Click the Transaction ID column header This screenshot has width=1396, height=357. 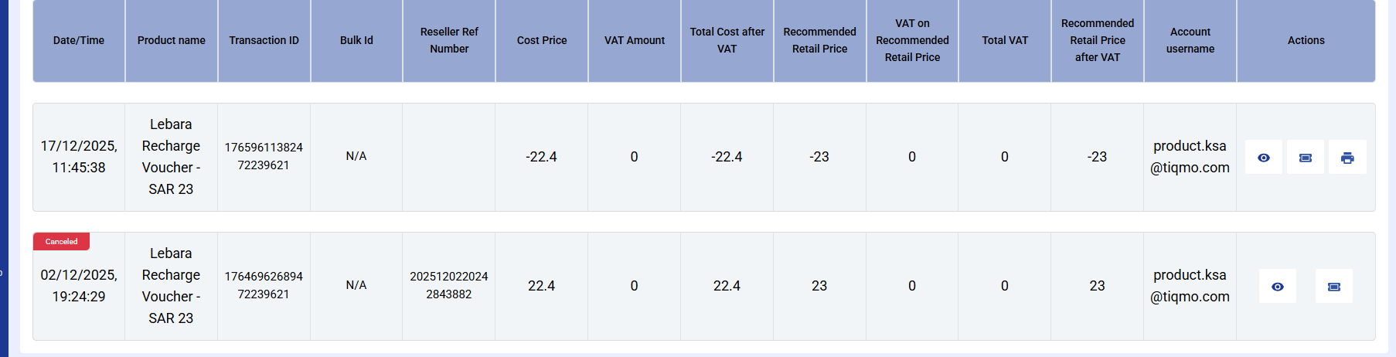pyautogui.click(x=264, y=40)
